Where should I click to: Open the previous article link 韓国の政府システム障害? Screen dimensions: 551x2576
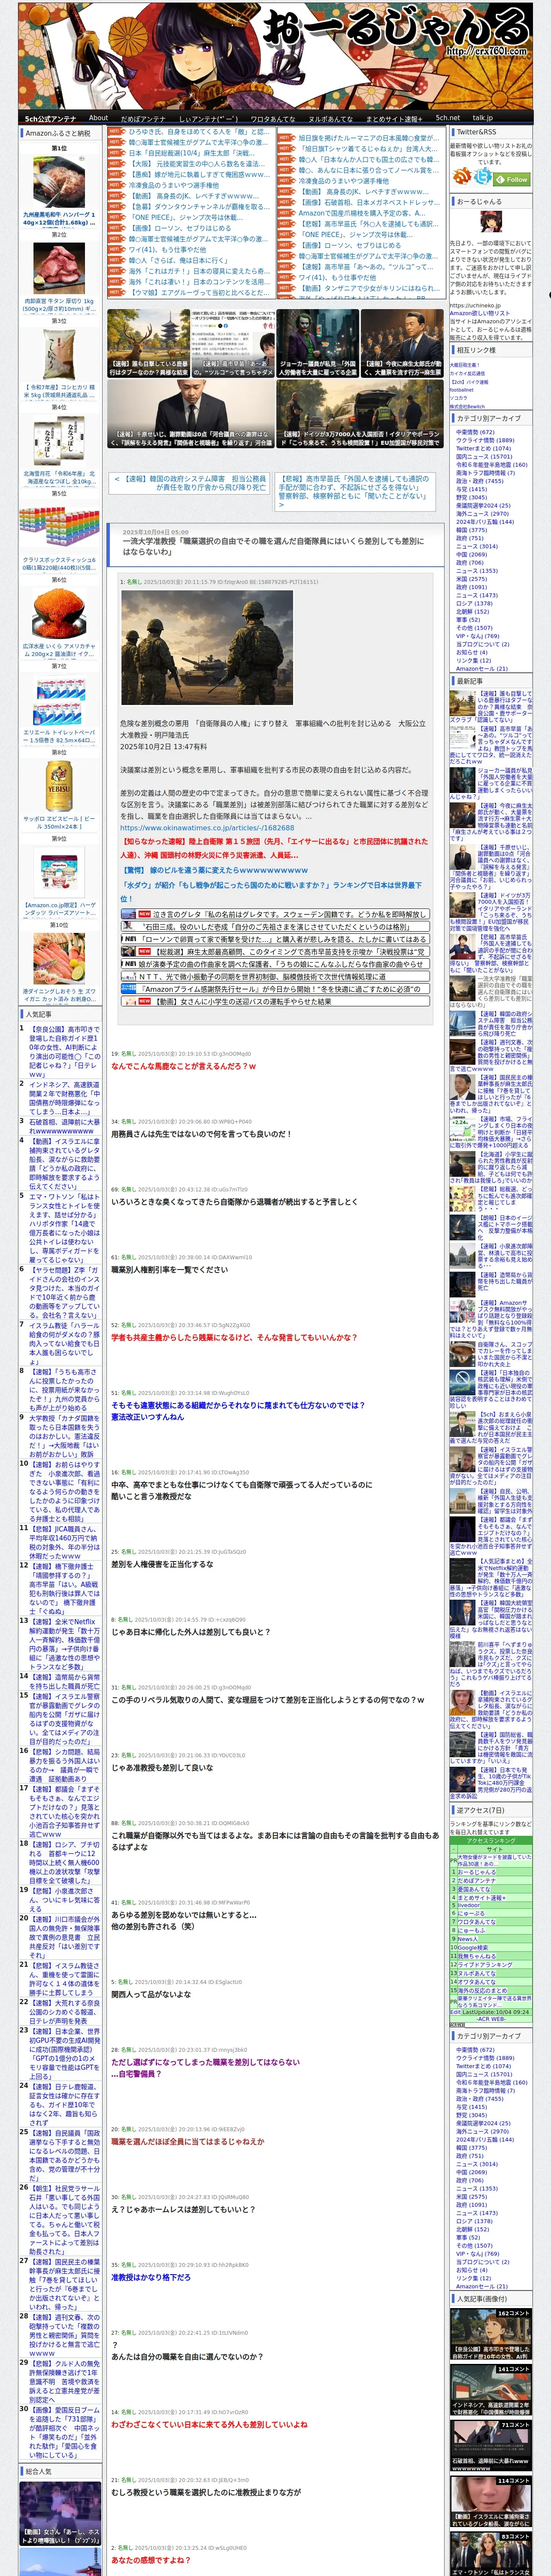click(190, 483)
